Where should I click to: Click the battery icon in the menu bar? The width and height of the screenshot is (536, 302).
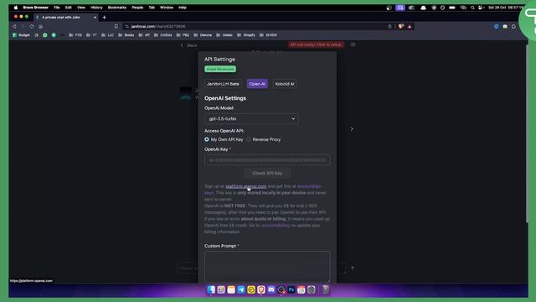click(x=452, y=8)
